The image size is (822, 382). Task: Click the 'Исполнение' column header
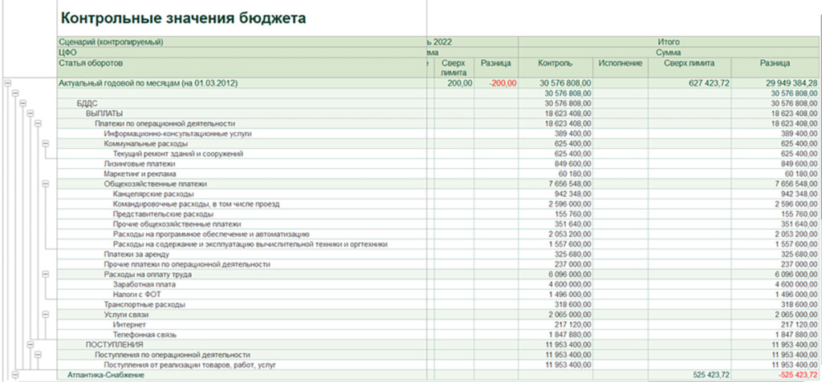click(x=620, y=63)
